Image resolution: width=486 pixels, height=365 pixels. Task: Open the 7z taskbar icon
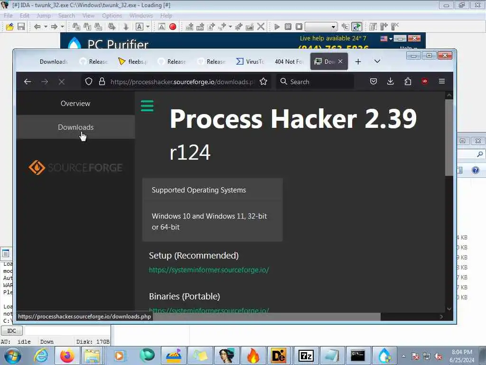pos(306,355)
